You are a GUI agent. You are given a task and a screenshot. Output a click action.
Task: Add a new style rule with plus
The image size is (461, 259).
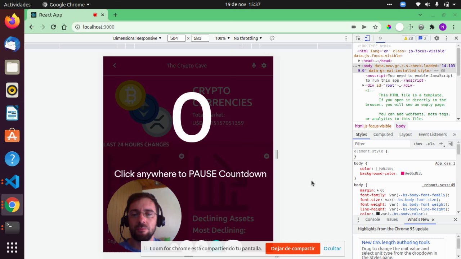[x=441, y=144]
